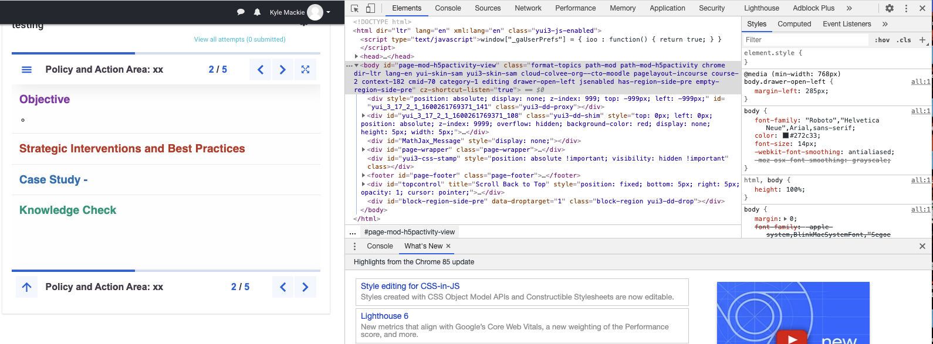Viewport: 933px width, 344px height.
Task: Click the scroll-to-top arrow in the bottom bar
Action: [26, 287]
